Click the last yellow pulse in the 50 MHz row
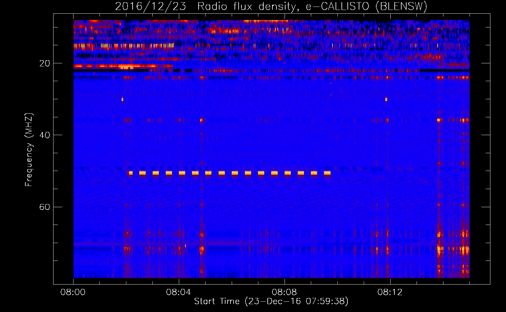This screenshot has width=506, height=312. point(327,173)
